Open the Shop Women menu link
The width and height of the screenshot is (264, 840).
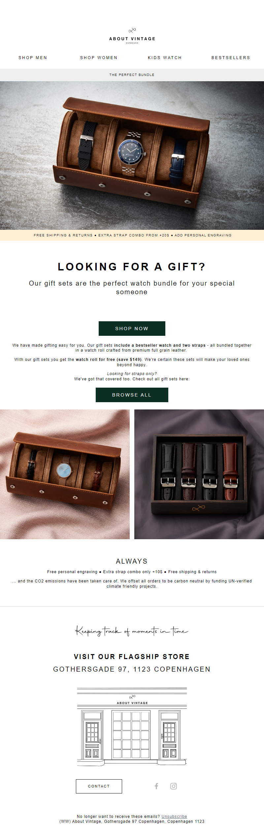99,58
